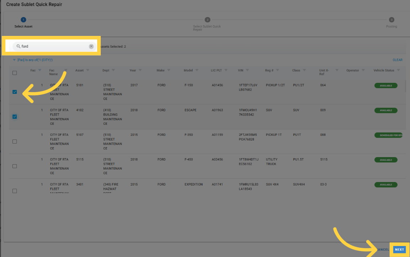This screenshot has height=257, width=410.
Task: Click the Year column filter icon
Action: pyautogui.click(x=140, y=70)
